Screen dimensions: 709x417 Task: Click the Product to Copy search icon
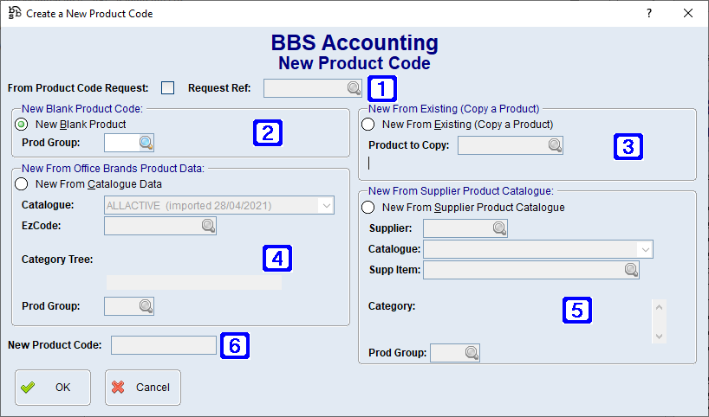tap(555, 145)
